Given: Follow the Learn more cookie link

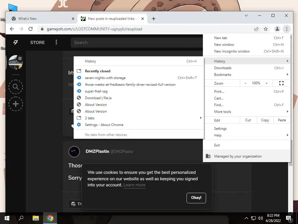Looking at the screenshot, I should (134, 185).
